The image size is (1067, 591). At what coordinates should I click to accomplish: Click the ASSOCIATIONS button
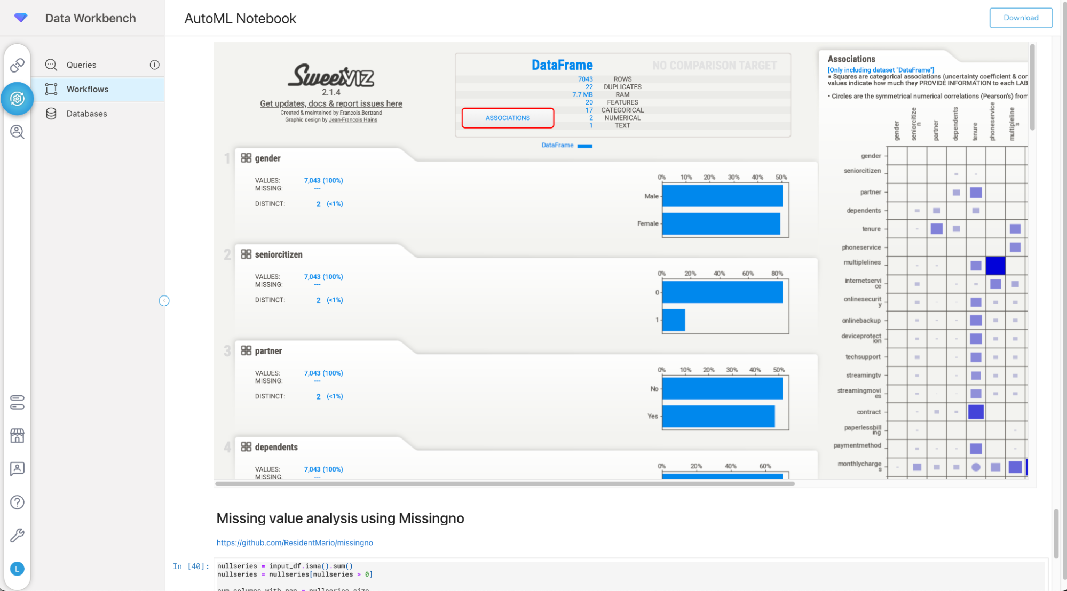click(x=507, y=118)
